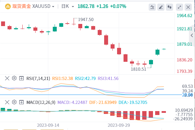Screen dimensions: 195x130
Task: Switch chart style with candlestick icon
Action: point(170,7)
